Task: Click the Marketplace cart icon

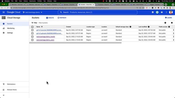Action: (4, 84)
